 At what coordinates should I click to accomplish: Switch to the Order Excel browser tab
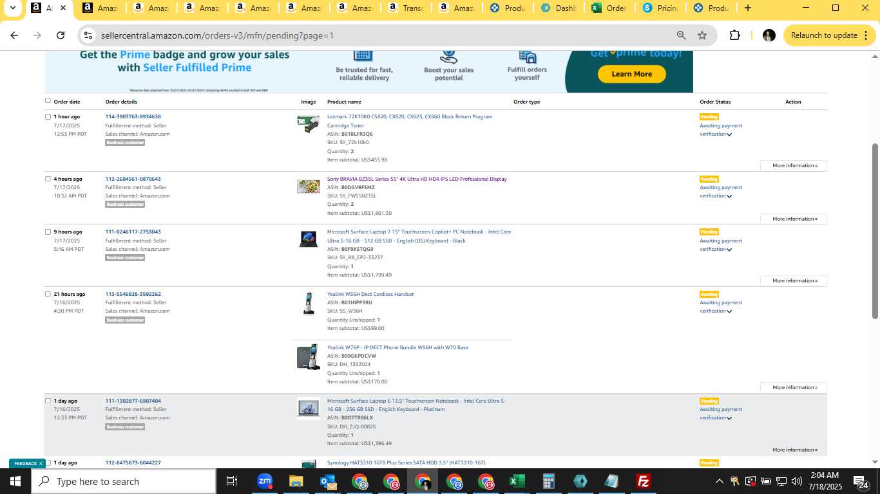610,8
